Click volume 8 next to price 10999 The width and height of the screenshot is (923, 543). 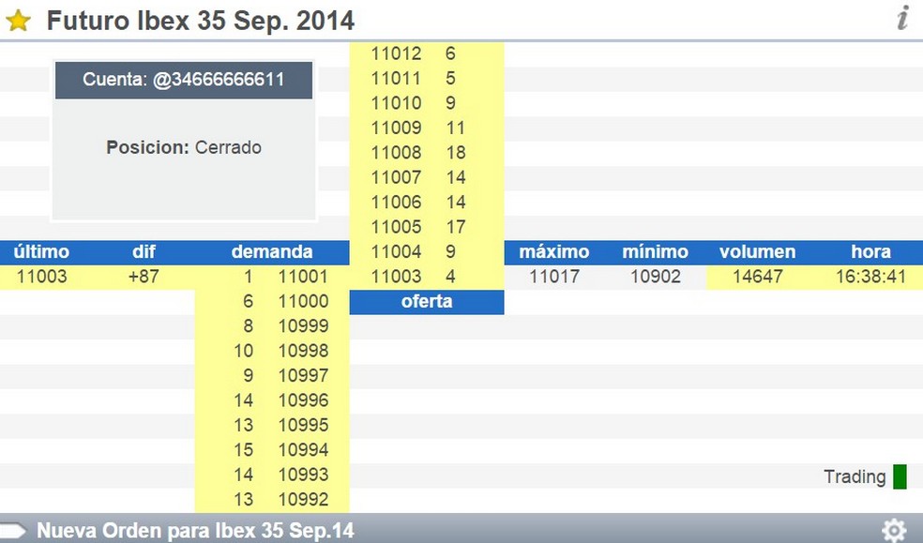[x=248, y=326]
